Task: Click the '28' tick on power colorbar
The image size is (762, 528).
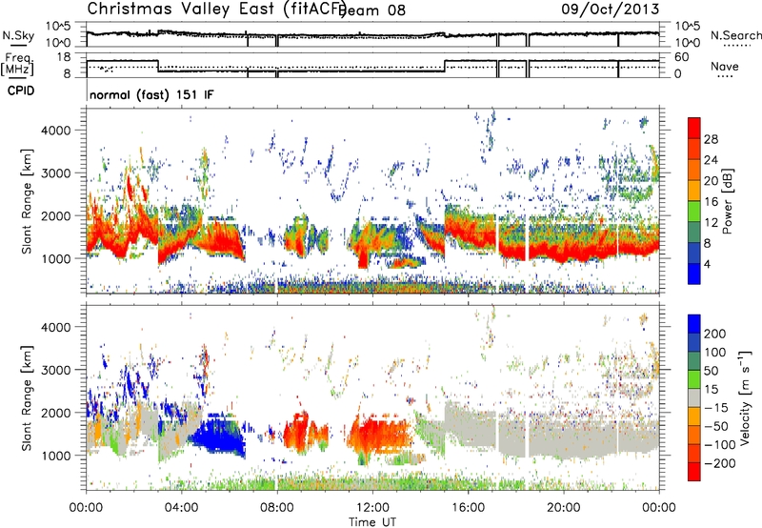Action: [711, 139]
